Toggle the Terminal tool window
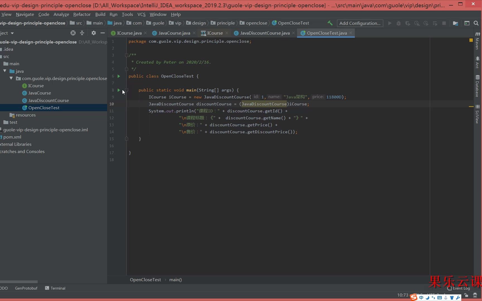The width and height of the screenshot is (482, 301). click(x=55, y=288)
